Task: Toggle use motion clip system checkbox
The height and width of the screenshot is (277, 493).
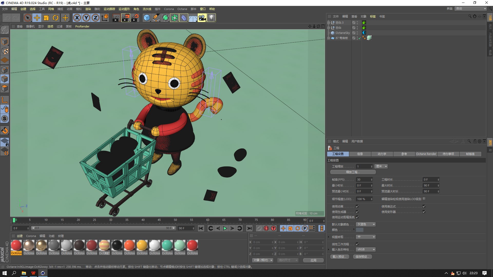Action: (x=357, y=217)
